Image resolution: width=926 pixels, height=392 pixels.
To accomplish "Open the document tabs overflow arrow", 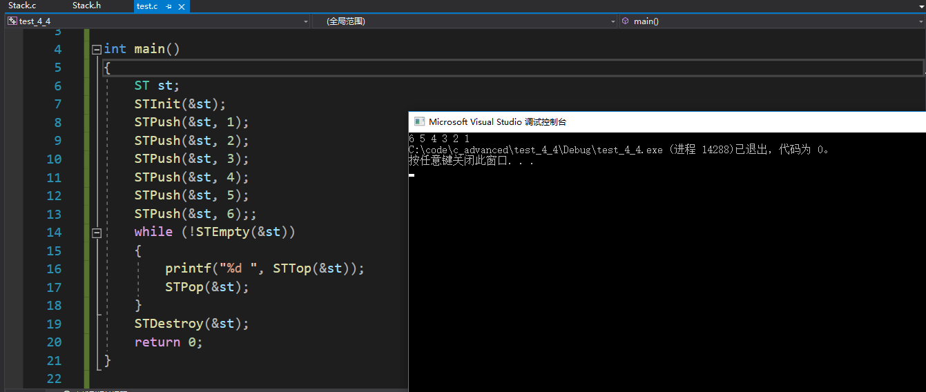I will click(x=920, y=6).
